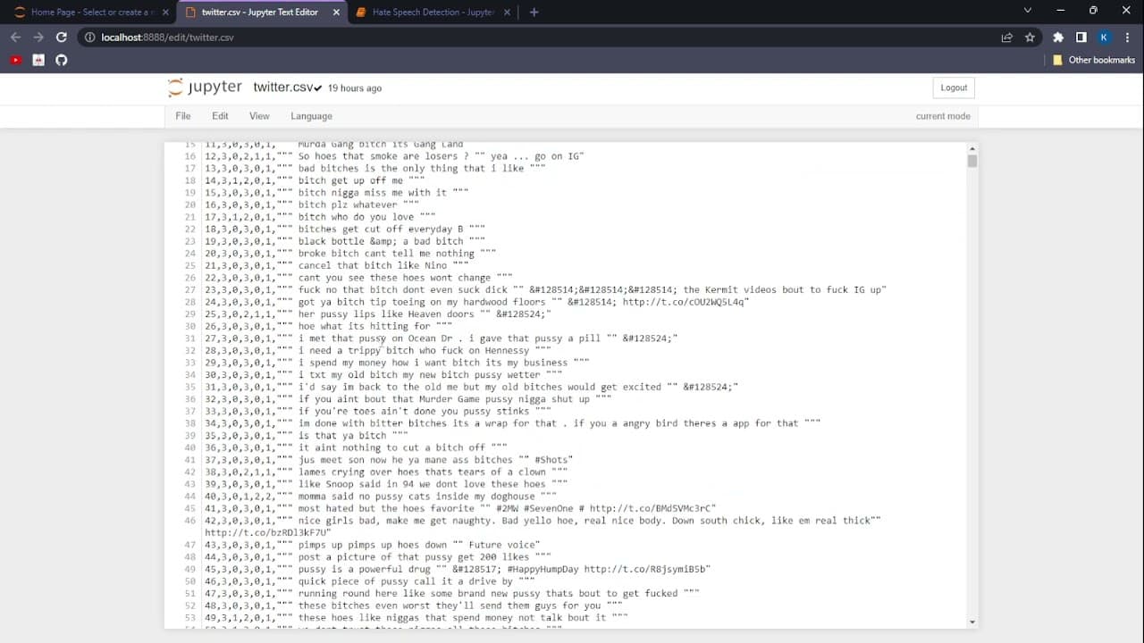Rename the file via twitter.csv title
This screenshot has height=643, width=1144.
pyautogui.click(x=282, y=88)
